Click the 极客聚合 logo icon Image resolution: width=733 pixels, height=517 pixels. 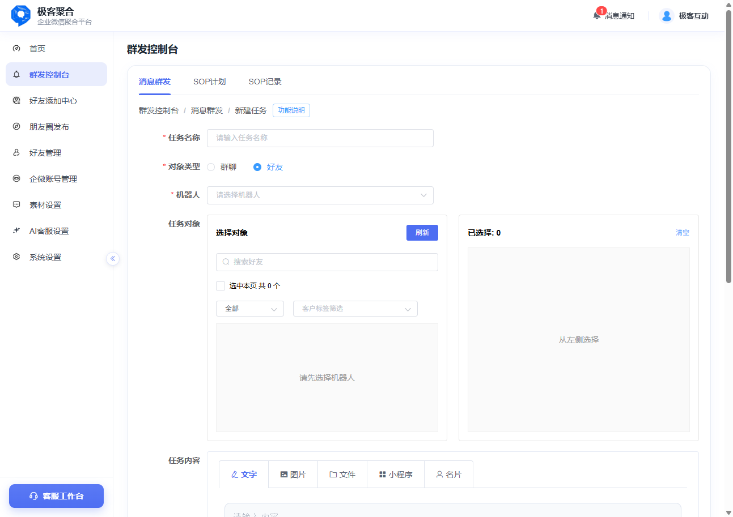(x=21, y=15)
